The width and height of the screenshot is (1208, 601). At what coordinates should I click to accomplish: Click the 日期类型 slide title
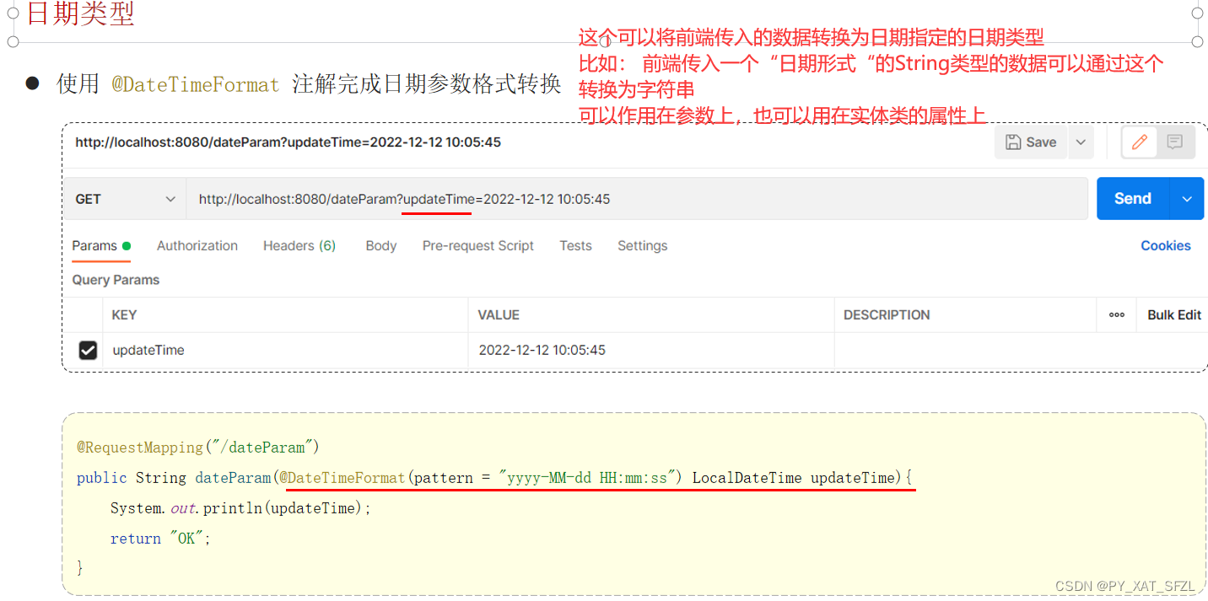coord(80,13)
